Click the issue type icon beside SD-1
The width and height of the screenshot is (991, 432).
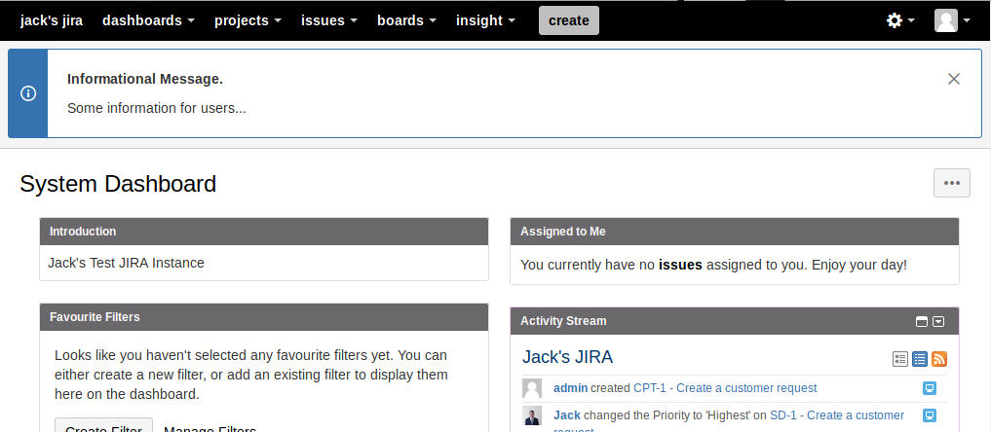pos(929,414)
